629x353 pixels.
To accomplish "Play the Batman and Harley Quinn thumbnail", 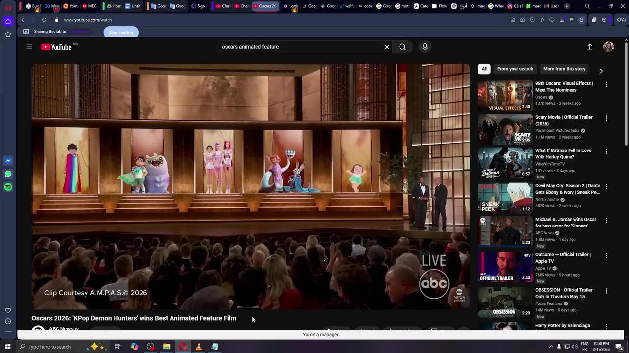I will coord(505,162).
